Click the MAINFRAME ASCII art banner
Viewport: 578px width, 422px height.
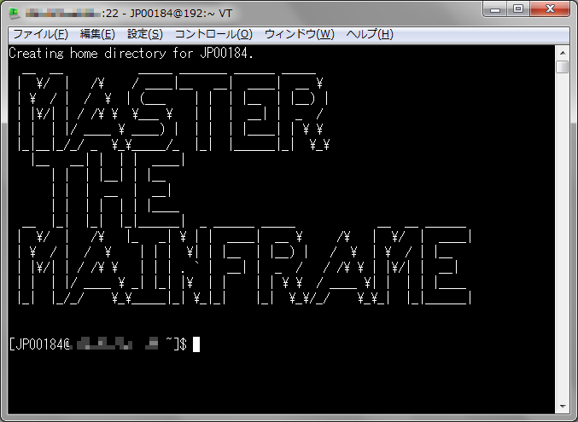[x=245, y=264]
